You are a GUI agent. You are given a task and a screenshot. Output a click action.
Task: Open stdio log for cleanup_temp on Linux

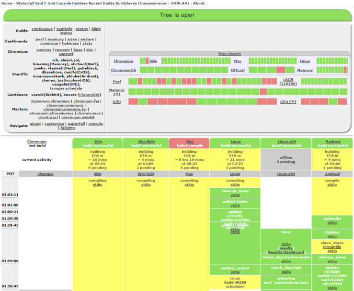click(x=235, y=195)
